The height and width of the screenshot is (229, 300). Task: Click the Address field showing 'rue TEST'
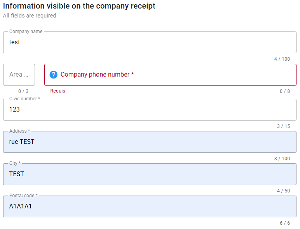pos(150,142)
